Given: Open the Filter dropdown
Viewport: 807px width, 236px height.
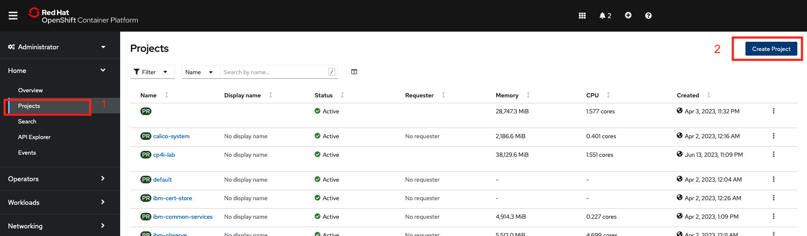Looking at the screenshot, I should point(152,72).
